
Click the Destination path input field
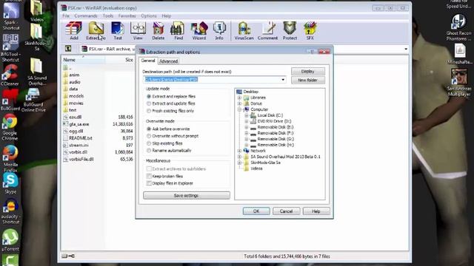pos(214,80)
